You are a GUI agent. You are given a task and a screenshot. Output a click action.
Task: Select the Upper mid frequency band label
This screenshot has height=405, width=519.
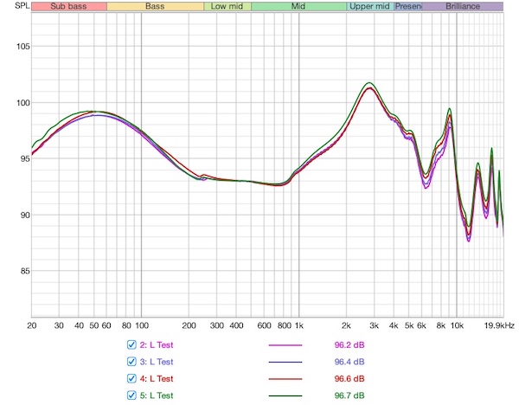pos(370,6)
